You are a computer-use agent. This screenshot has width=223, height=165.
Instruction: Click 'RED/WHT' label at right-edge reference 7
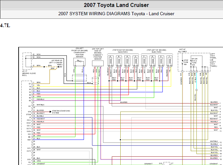(x=214, y=119)
